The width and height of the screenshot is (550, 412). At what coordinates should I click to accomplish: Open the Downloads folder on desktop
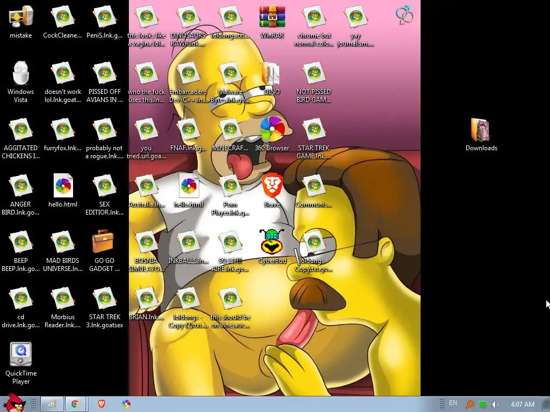click(481, 135)
